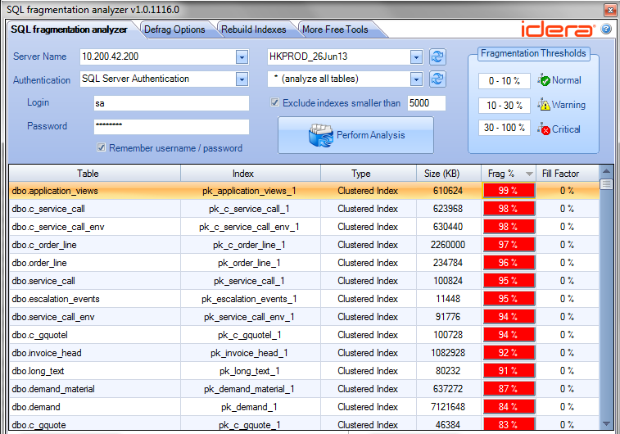Select the dbo.service_call_env table row
Viewport: 620px width, 434px height.
click(x=304, y=317)
